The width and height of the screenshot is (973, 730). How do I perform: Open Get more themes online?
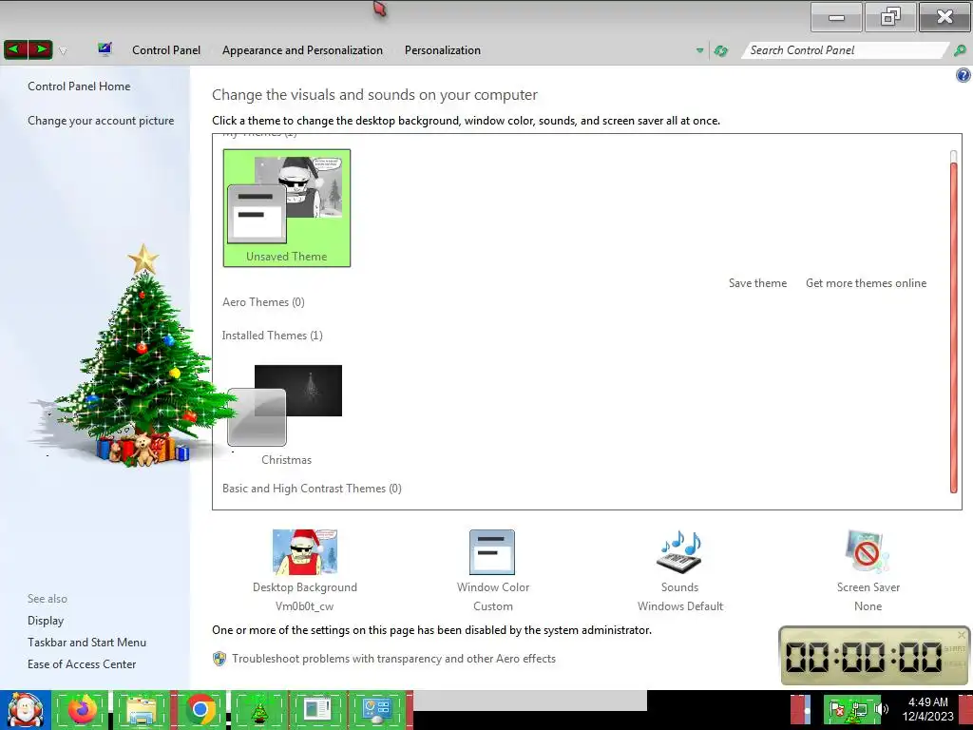pos(867,283)
